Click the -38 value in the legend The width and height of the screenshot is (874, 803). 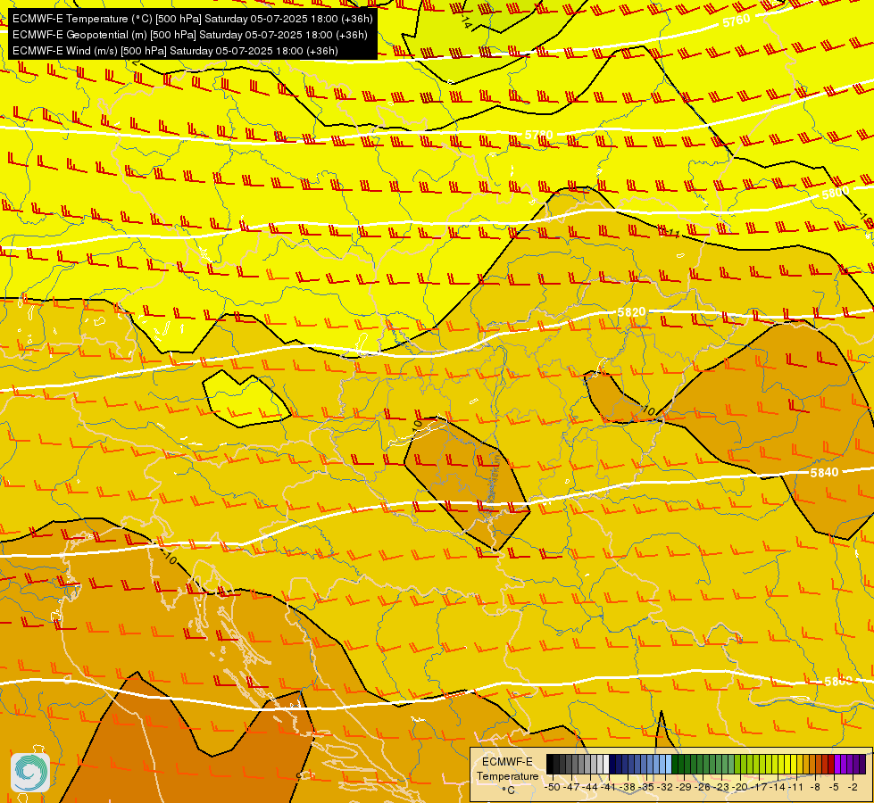pos(628,788)
